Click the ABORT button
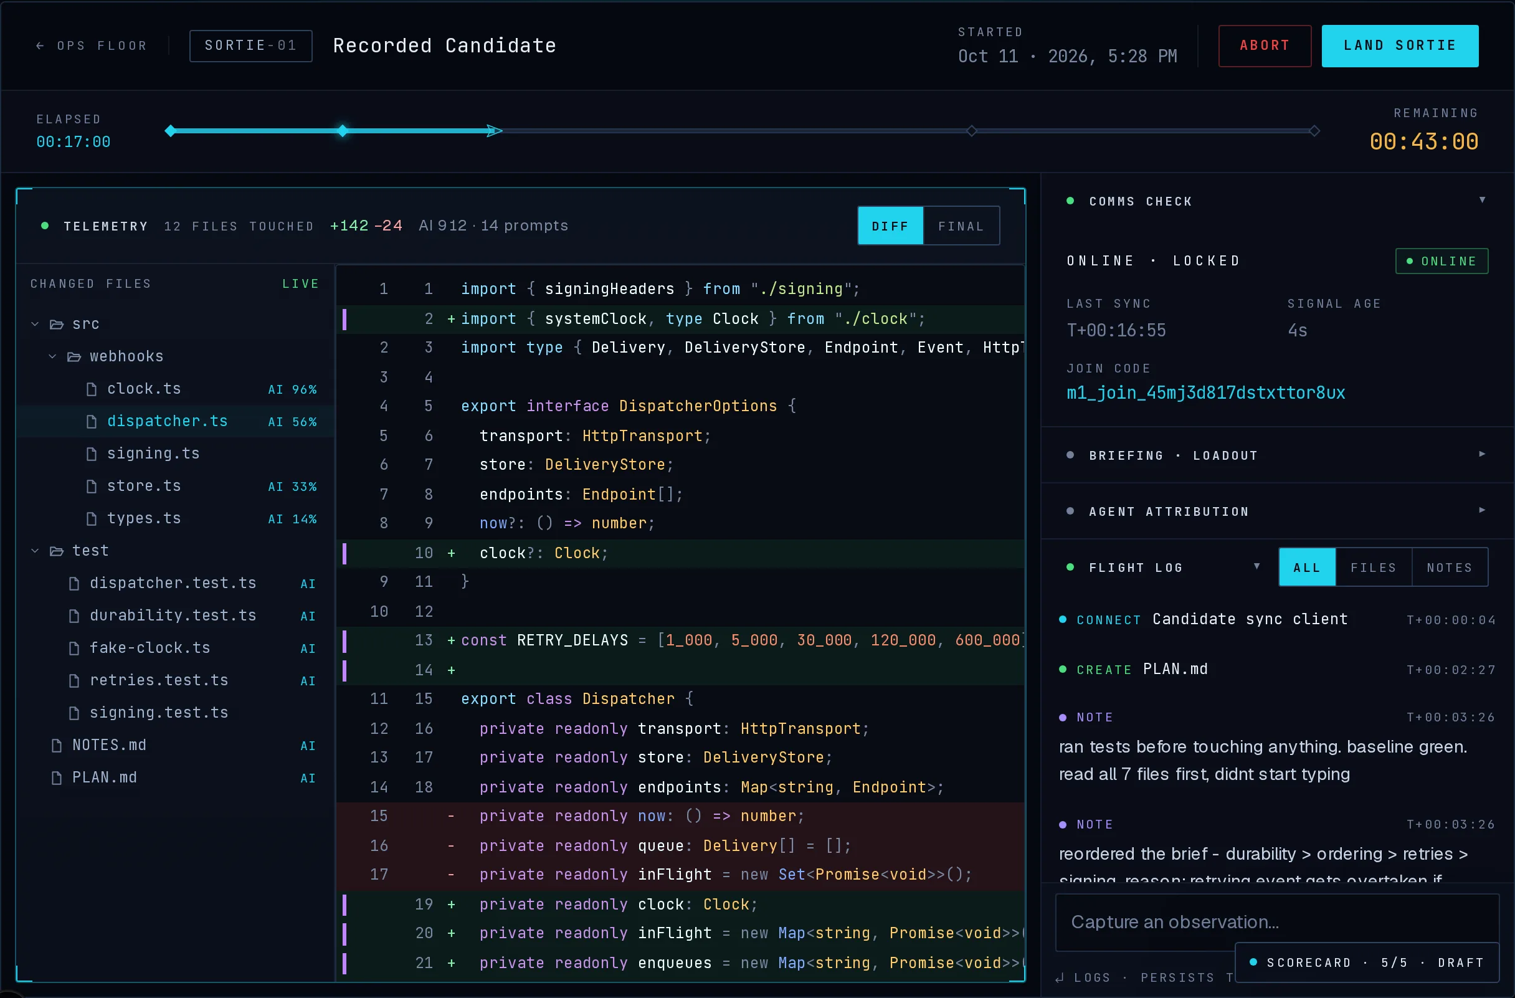The height and width of the screenshot is (998, 1515). [1264, 46]
